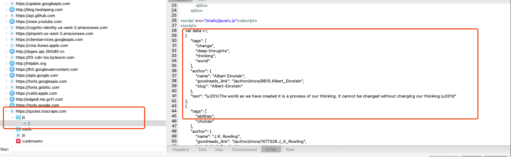Expand the apis.google.com host node
Screen dimensions: 511x157
click(6, 76)
